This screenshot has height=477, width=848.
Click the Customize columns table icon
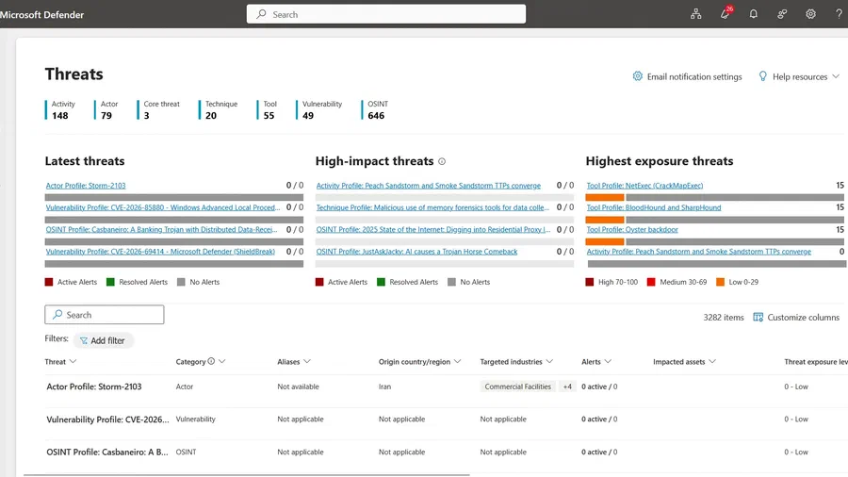click(758, 317)
